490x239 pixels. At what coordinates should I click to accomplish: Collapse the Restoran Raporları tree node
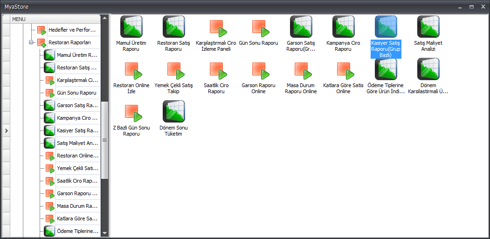click(x=31, y=42)
